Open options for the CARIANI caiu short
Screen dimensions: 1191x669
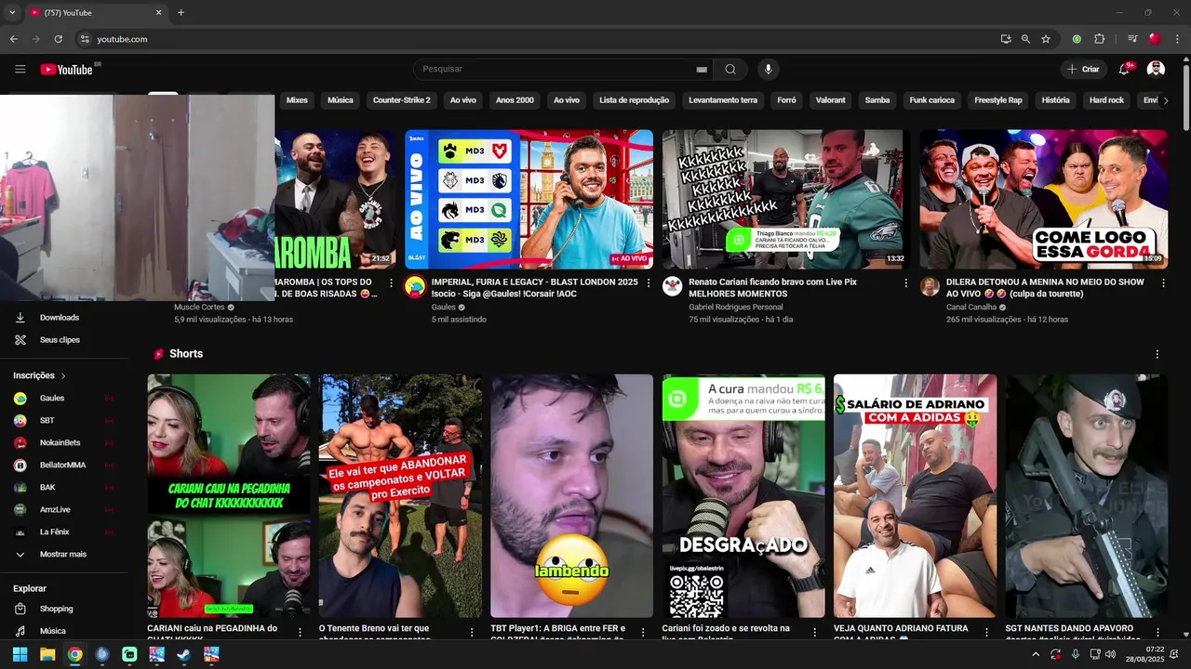(300, 632)
